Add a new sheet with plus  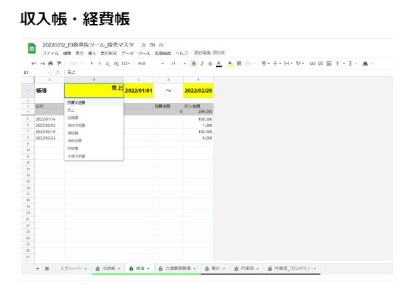click(38, 269)
